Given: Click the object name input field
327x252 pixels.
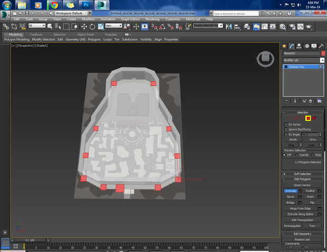Looking at the screenshot, I should point(301,53).
